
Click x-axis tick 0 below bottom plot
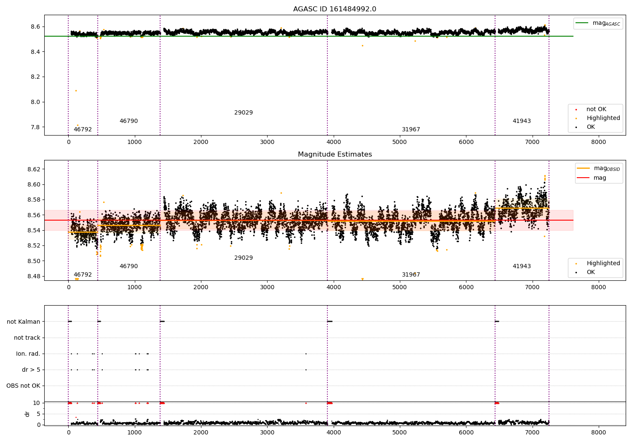pyautogui.click(x=68, y=433)
